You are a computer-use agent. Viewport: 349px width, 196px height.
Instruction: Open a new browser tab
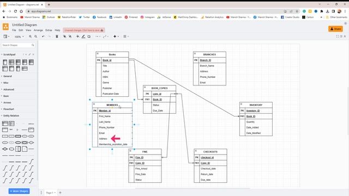(x=49, y=4)
